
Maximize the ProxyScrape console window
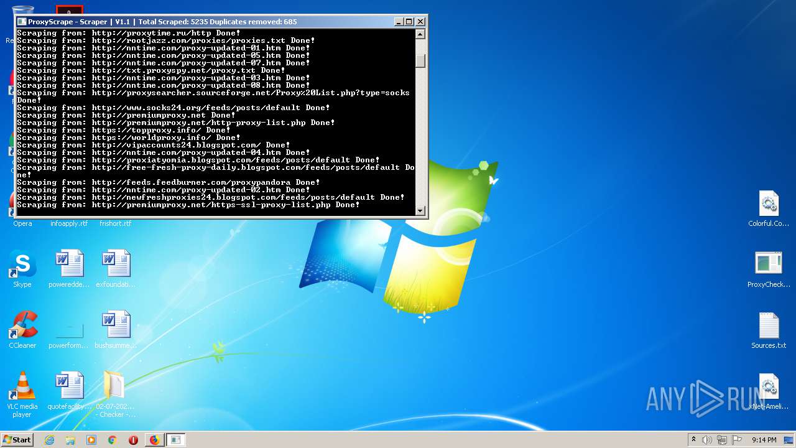coord(409,22)
